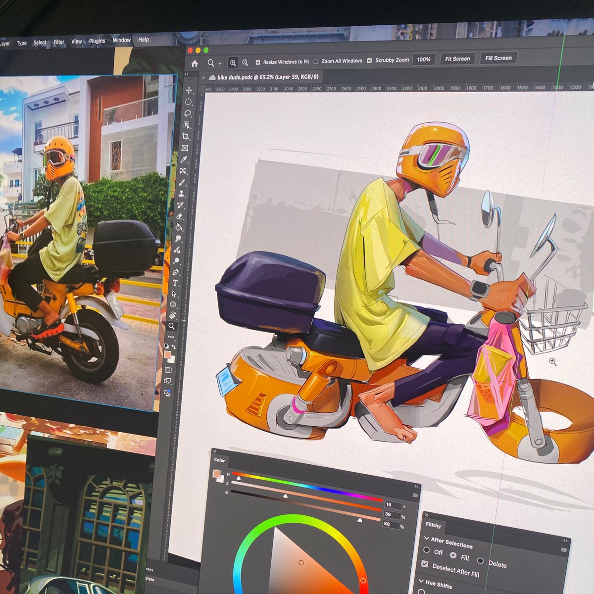Select the Crop tool
594x594 pixels.
[185, 136]
